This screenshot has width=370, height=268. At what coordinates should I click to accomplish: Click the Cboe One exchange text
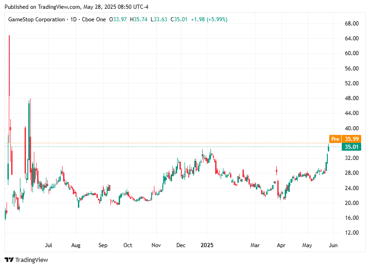[x=94, y=19]
